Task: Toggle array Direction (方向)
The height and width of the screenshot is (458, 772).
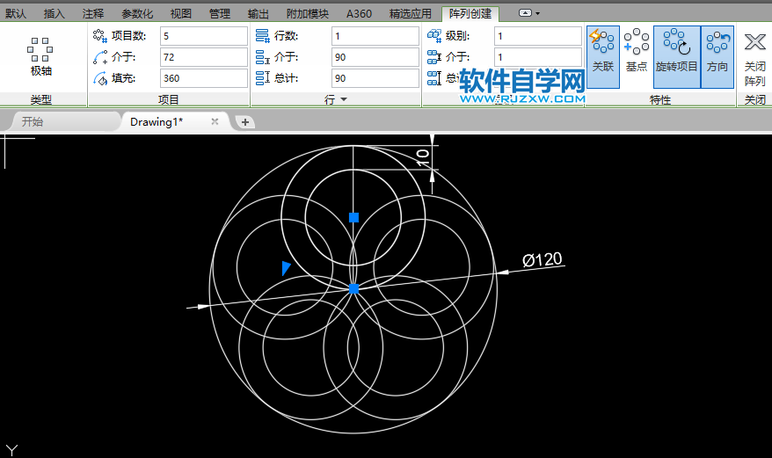Action: [717, 57]
